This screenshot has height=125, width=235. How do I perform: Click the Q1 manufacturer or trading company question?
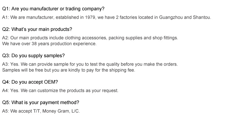pyautogui.click(x=53, y=9)
